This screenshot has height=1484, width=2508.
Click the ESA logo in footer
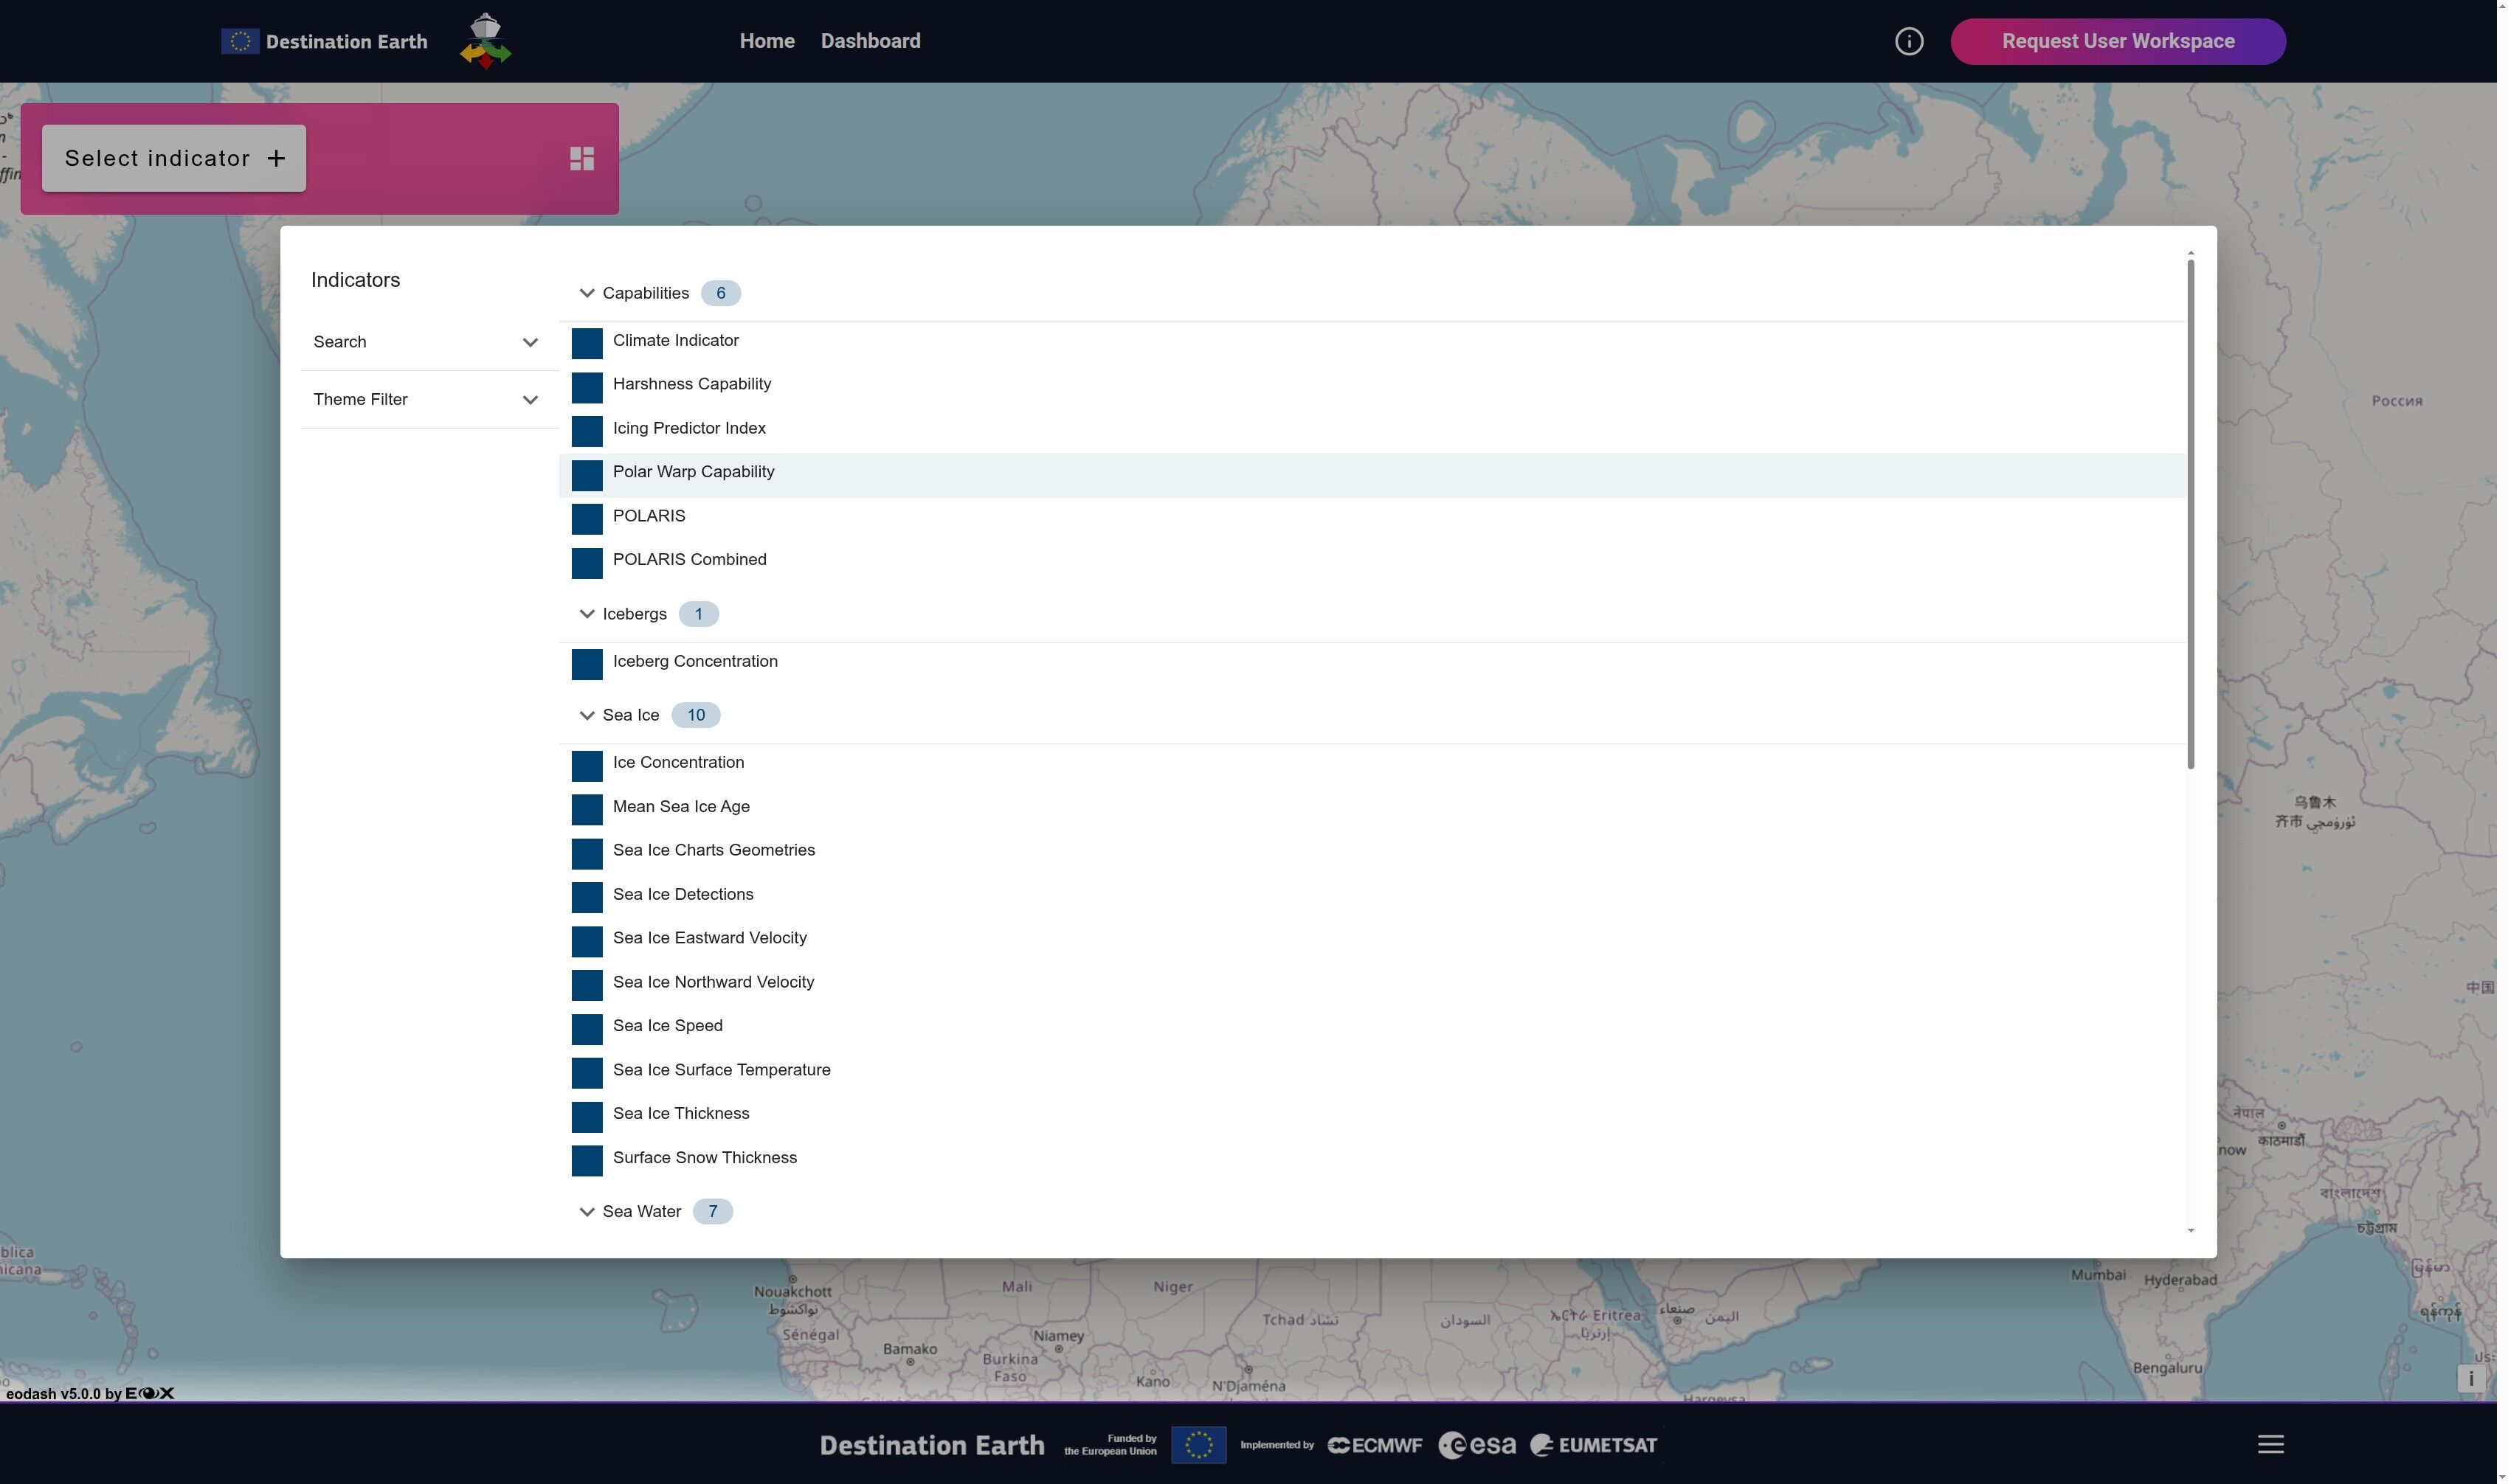[1476, 1445]
